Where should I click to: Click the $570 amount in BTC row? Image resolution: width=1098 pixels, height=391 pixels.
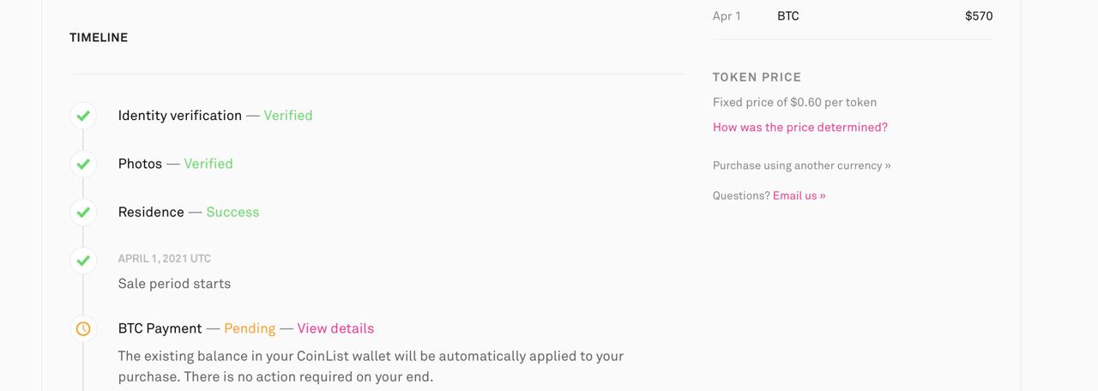click(979, 15)
